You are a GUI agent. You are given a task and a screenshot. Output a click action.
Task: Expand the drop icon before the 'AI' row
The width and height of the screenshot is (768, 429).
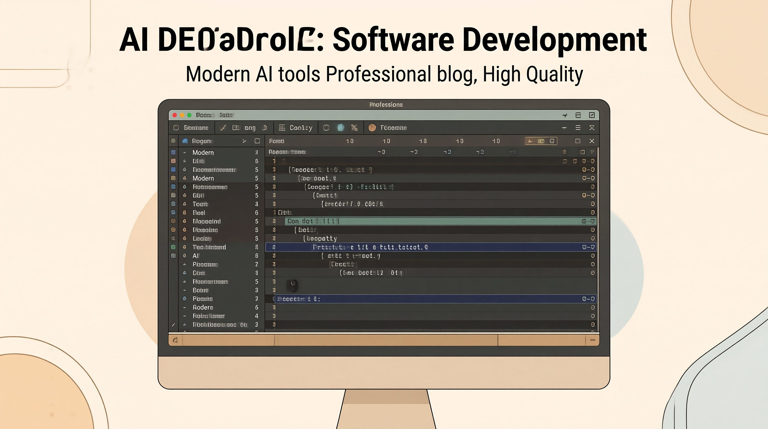184,256
